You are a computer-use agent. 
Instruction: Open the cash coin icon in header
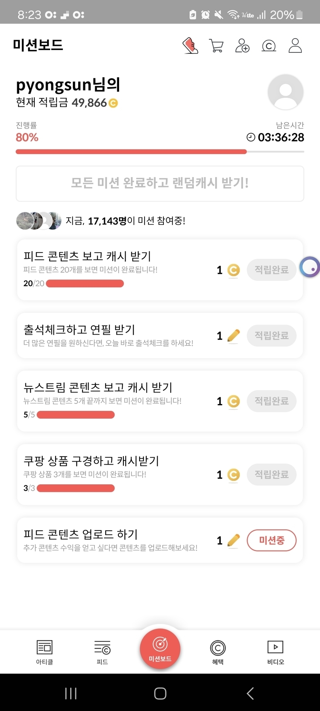pos(269,46)
